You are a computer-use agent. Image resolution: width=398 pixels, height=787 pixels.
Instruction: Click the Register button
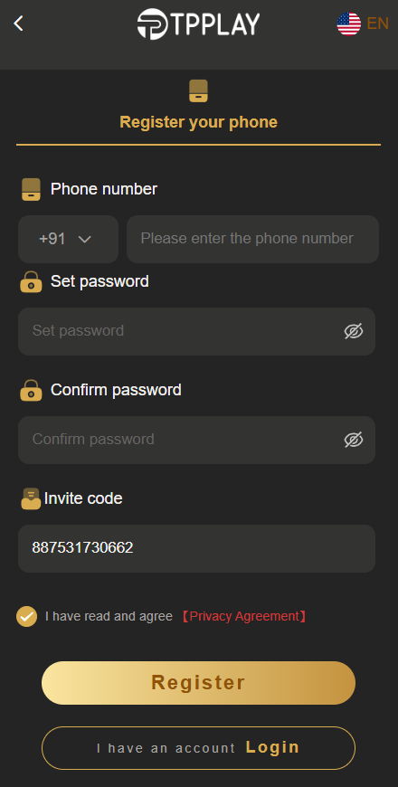[198, 683]
